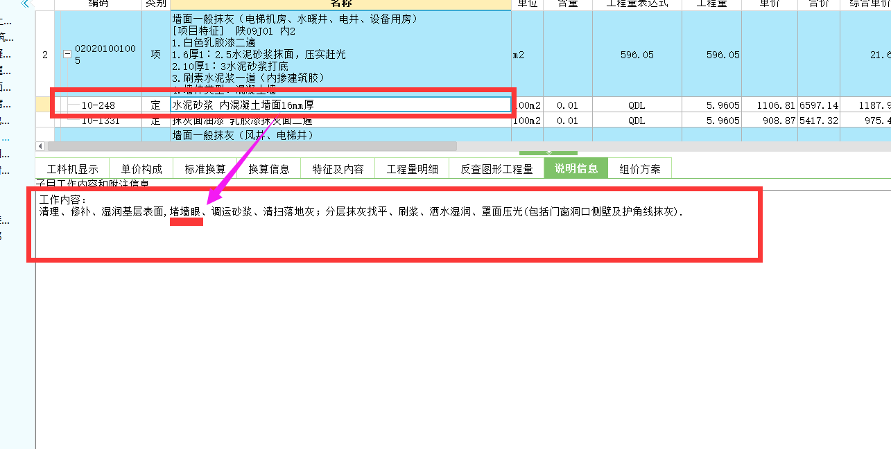Collapse sidebar with double chevron icon
891x449 pixels.
coord(26,3)
